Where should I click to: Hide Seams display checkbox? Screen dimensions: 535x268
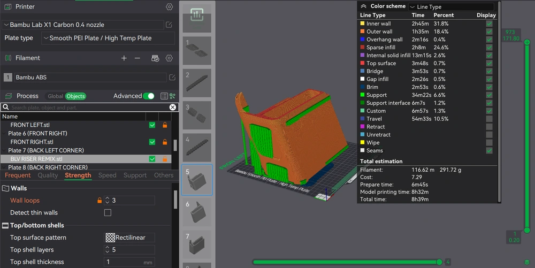tap(489, 151)
